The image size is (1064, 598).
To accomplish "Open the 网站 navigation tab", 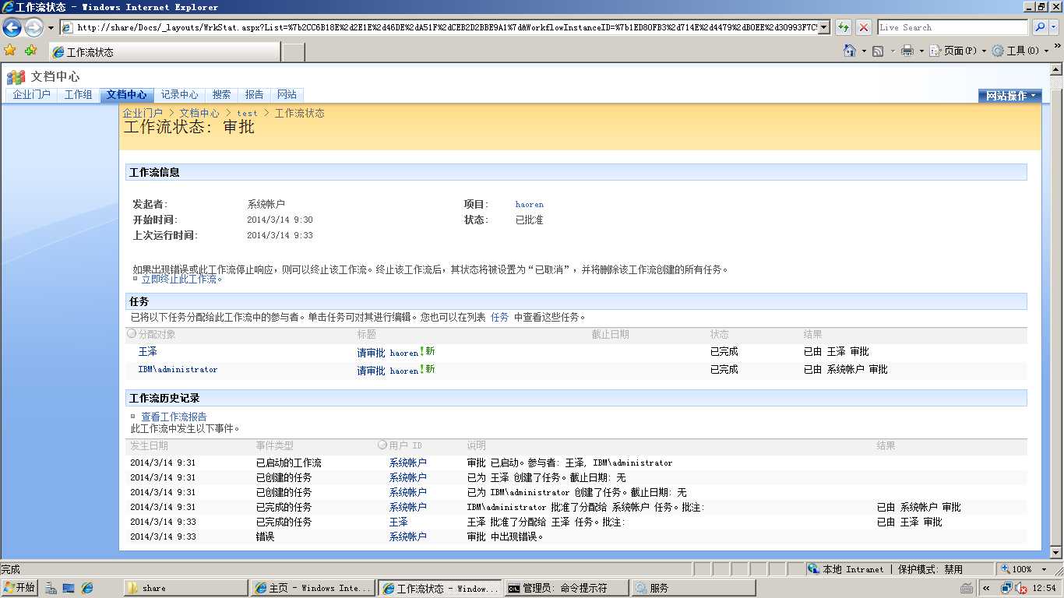I will (287, 94).
